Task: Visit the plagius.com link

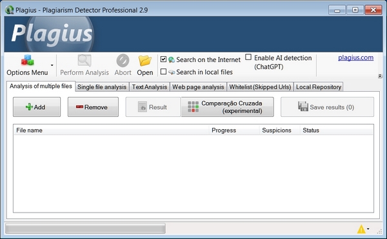Action: pos(355,57)
